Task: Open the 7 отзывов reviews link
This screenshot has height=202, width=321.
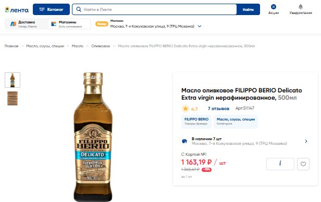Action: pyautogui.click(x=218, y=109)
